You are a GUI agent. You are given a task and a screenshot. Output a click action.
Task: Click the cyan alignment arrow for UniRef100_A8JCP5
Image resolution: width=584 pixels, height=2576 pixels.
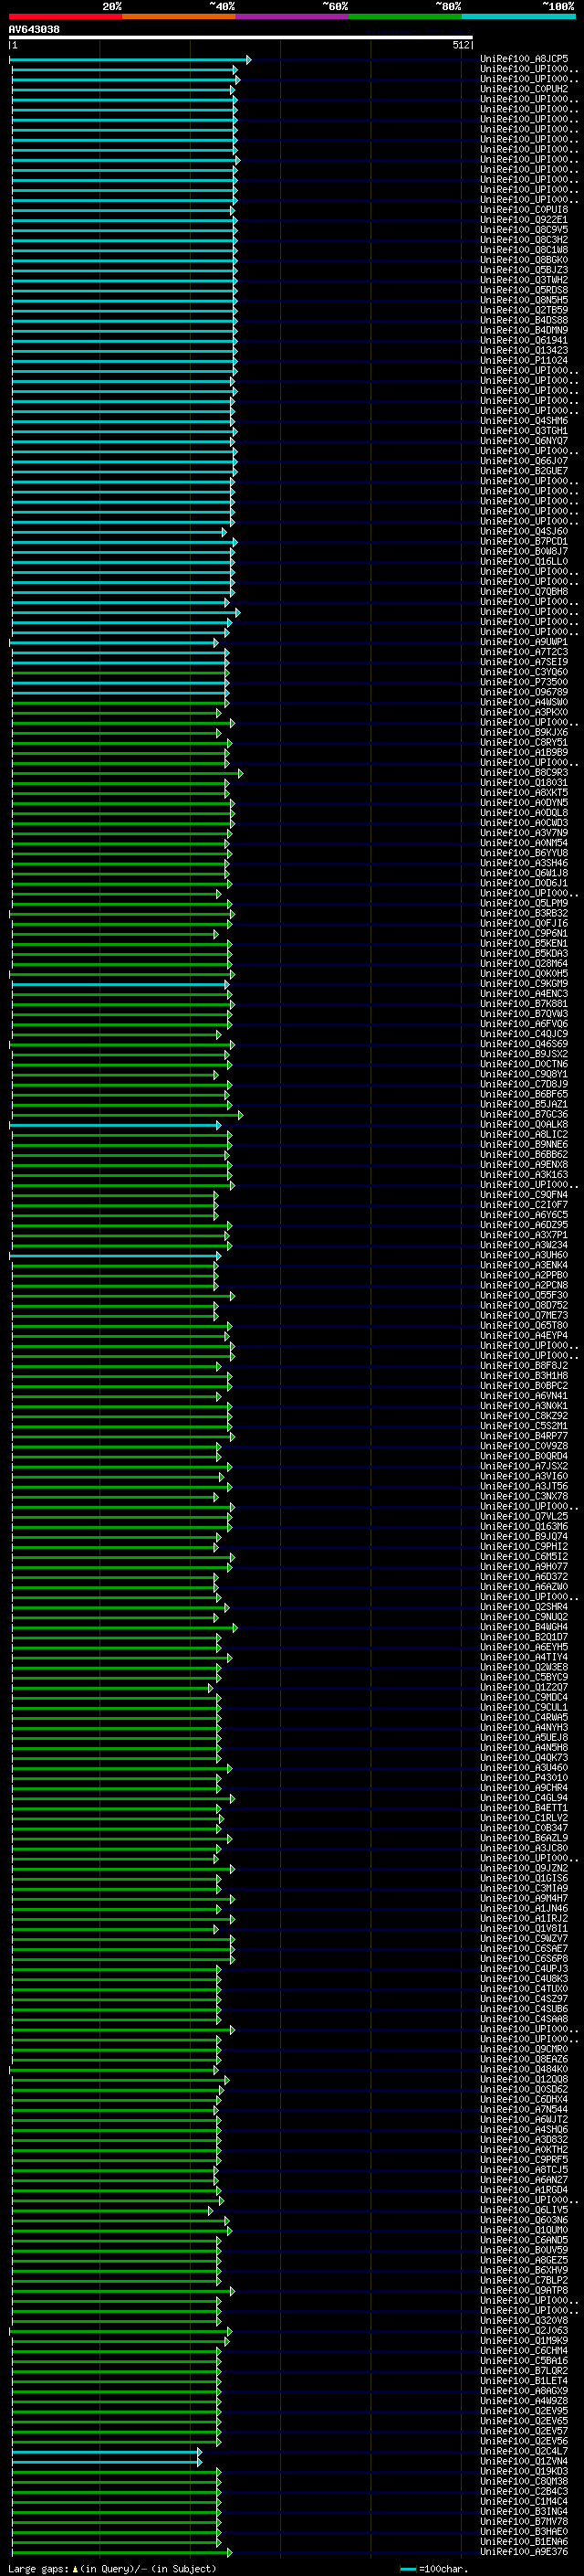point(130,59)
